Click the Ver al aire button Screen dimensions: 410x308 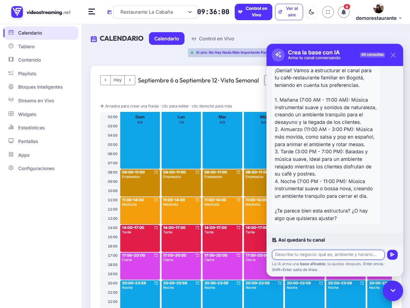[x=289, y=12]
